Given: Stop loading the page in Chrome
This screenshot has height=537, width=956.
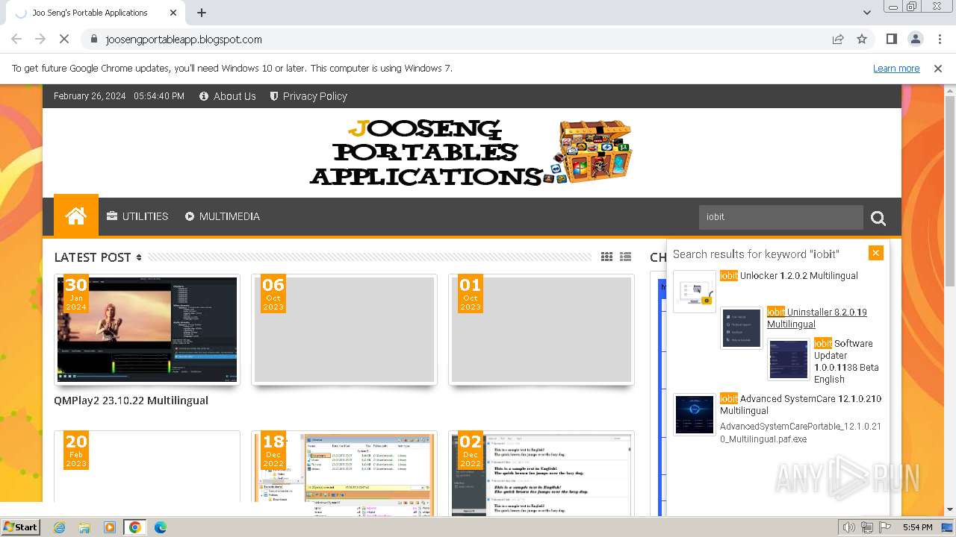Looking at the screenshot, I should coord(64,40).
